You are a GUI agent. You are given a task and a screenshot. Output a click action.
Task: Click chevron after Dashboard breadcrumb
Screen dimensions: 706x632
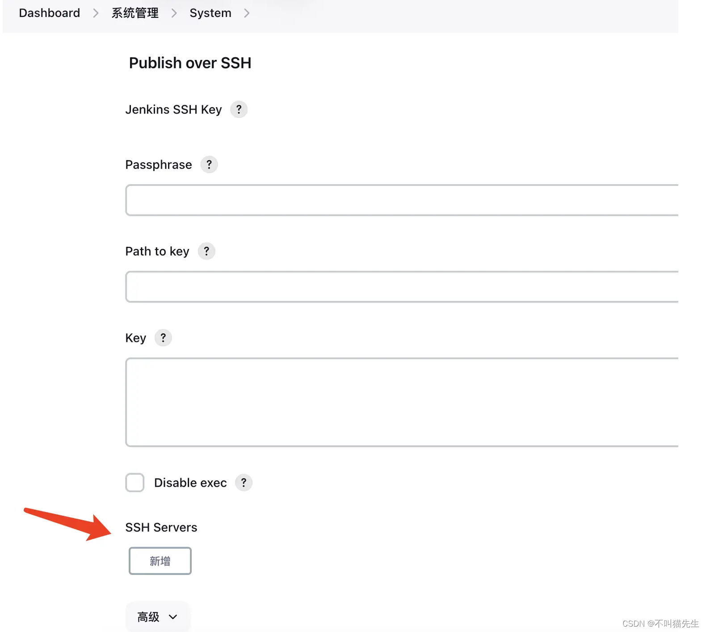96,13
